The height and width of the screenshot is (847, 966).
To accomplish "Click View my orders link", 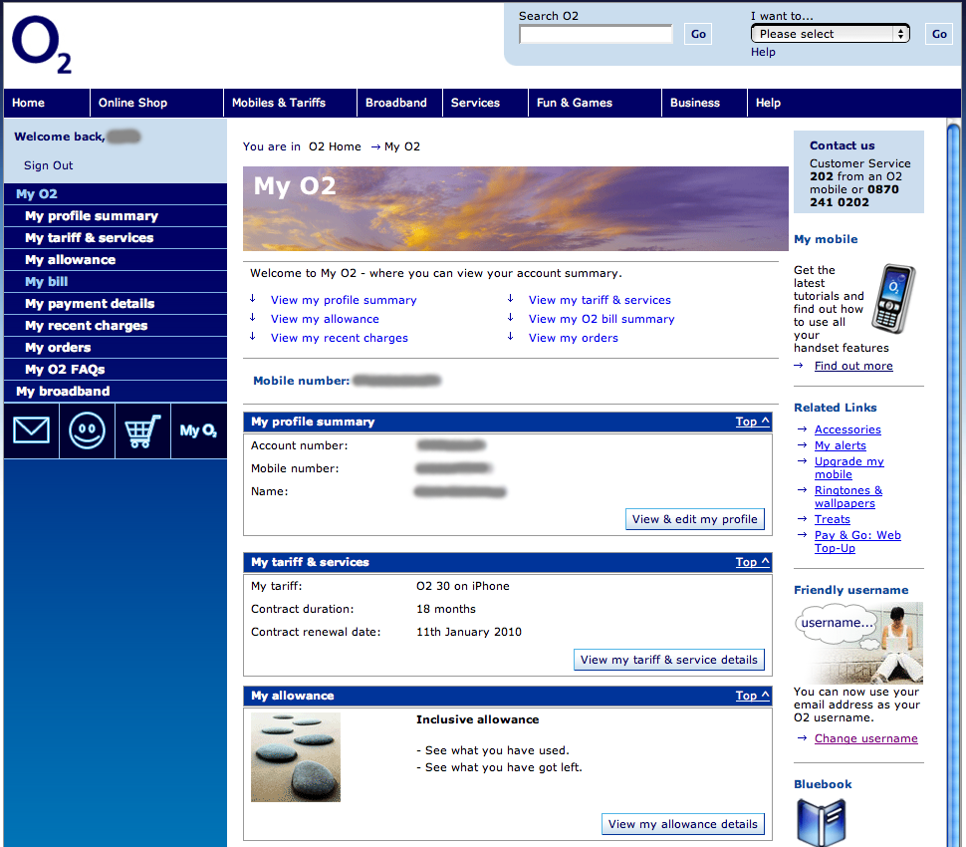I will [x=573, y=338].
